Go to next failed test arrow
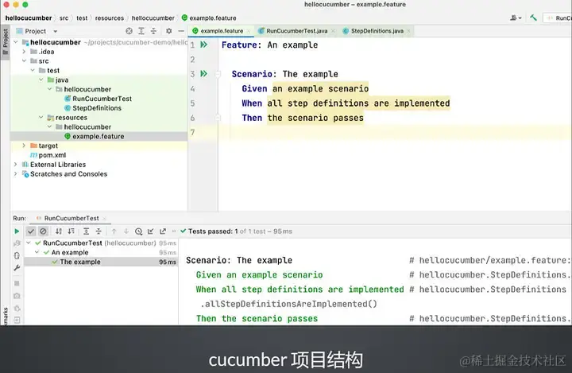The height and width of the screenshot is (373, 572). [126, 231]
